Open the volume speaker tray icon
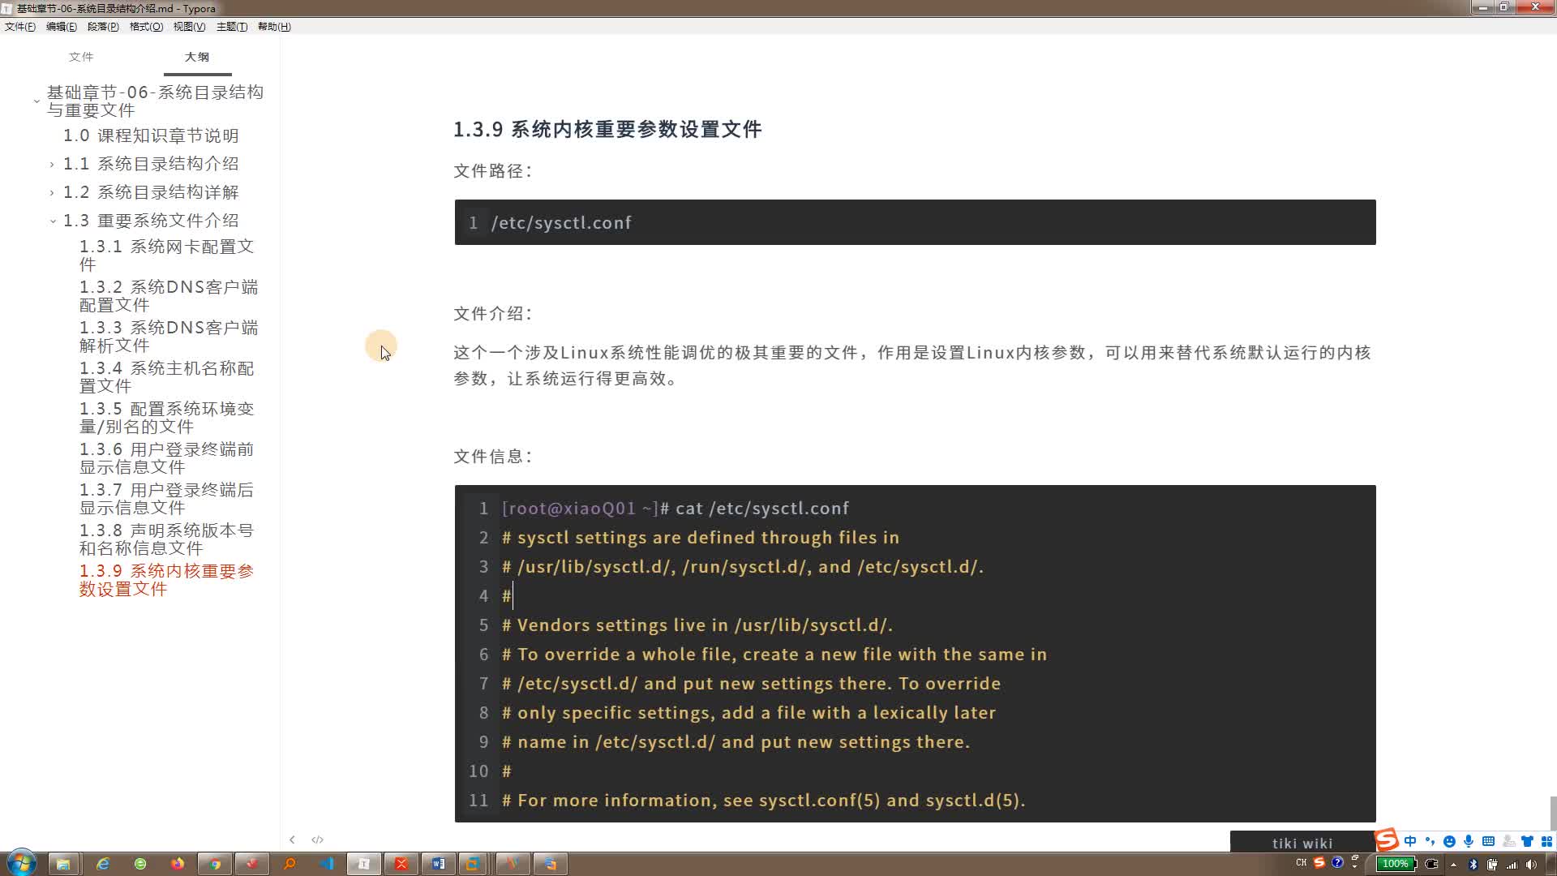1557x876 pixels. coord(1531,865)
